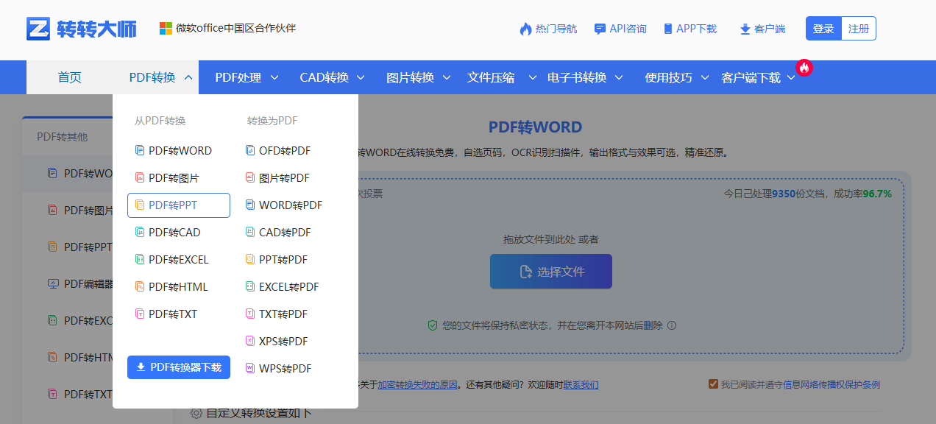Select the WORD转PDF text in the dropdown
The width and height of the screenshot is (936, 424).
coord(291,205)
